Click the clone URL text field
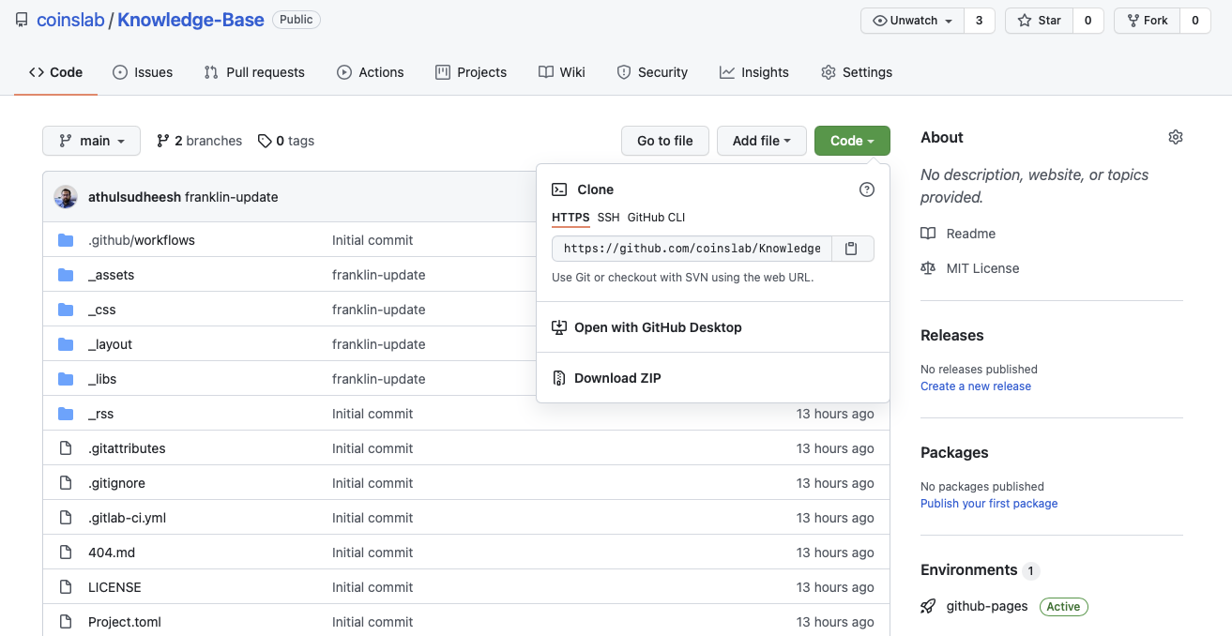Image resolution: width=1232 pixels, height=636 pixels. [x=692, y=249]
